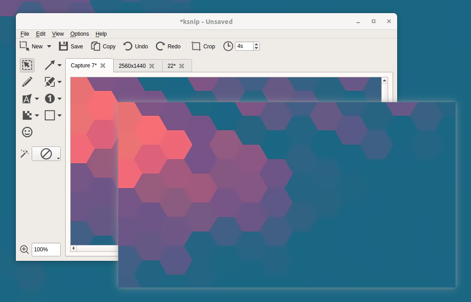
Task: Select the Number counter tool
Action: 50,99
